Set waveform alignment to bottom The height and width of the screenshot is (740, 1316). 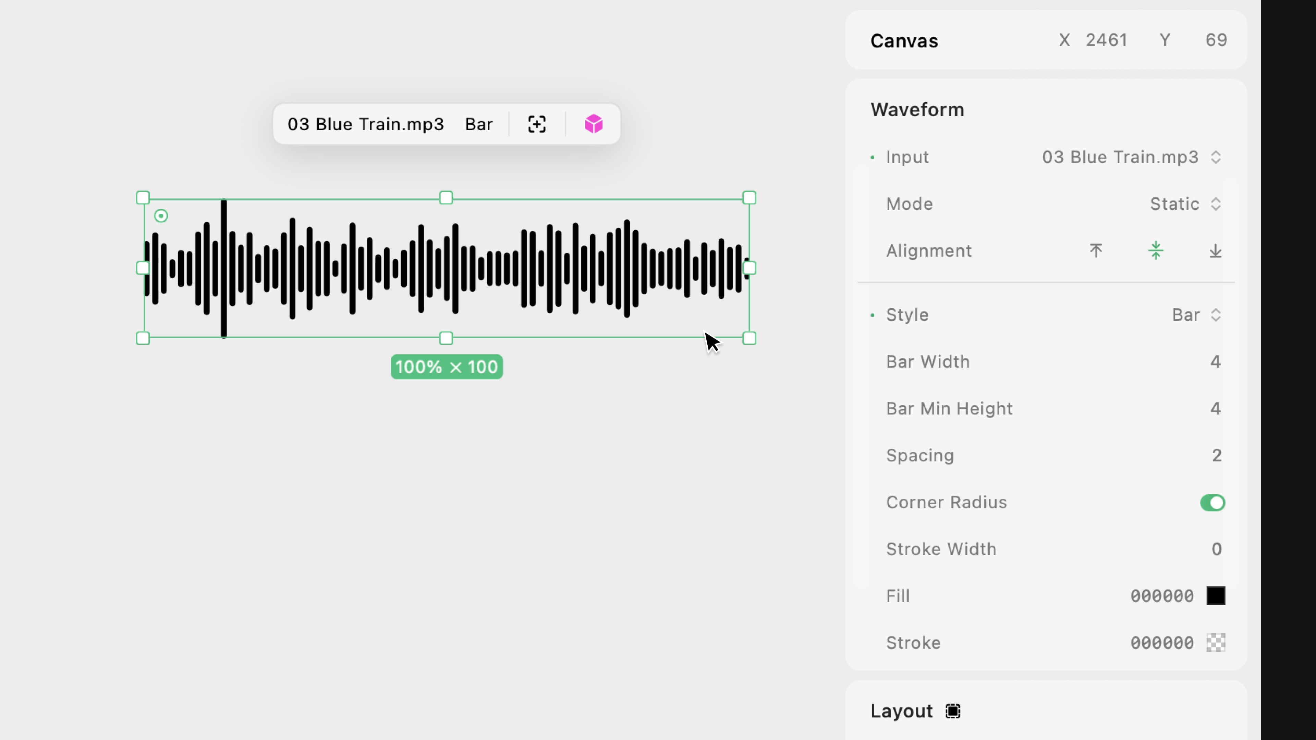(1215, 251)
